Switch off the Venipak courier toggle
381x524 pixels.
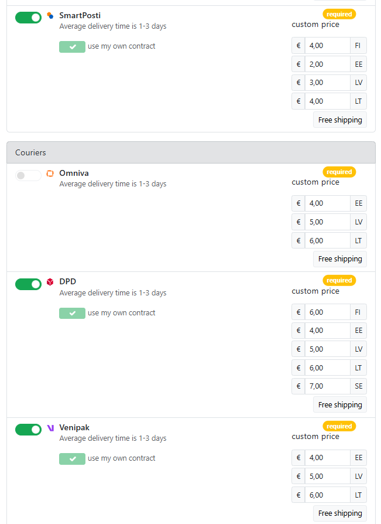coord(28,430)
